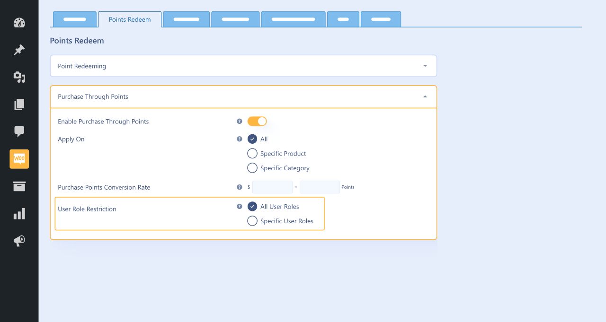Collapse the Purchase Through Points section
The width and height of the screenshot is (606, 322).
coord(425,96)
